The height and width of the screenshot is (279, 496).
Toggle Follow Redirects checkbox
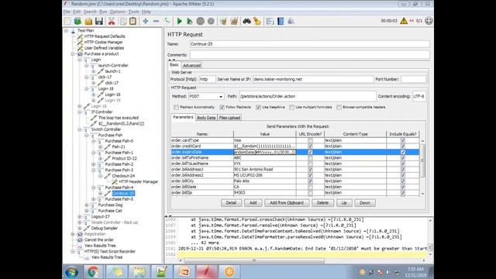(222, 107)
